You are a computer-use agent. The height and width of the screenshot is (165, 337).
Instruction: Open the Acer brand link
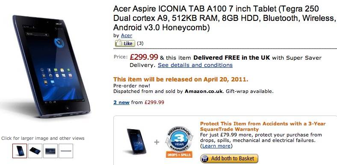[127, 35]
